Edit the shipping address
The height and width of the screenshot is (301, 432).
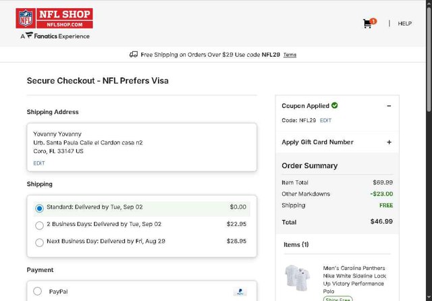(39, 163)
